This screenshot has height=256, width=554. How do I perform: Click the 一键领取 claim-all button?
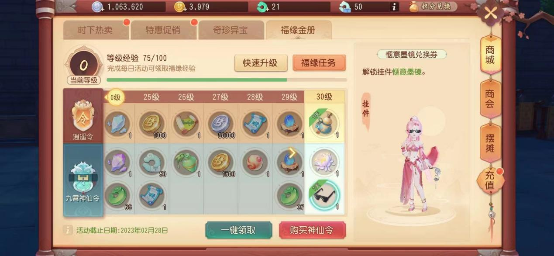click(238, 230)
